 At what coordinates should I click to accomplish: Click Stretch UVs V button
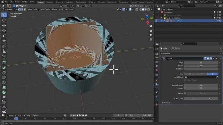[x=210, y=98]
